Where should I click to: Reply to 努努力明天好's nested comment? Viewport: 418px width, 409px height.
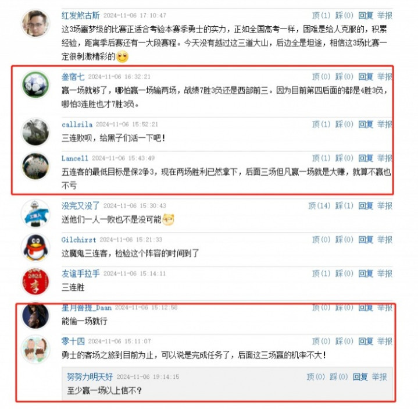[360, 377]
